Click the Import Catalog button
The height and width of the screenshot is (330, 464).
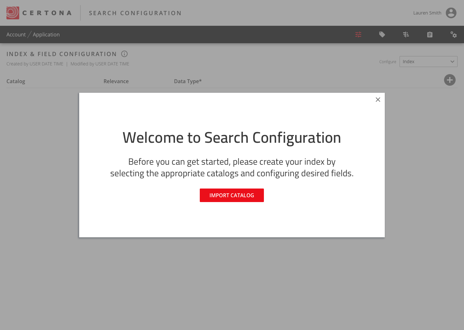coord(232,195)
